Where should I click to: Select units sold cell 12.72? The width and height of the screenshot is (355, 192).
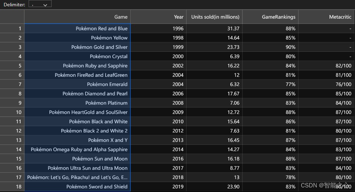[214, 112]
